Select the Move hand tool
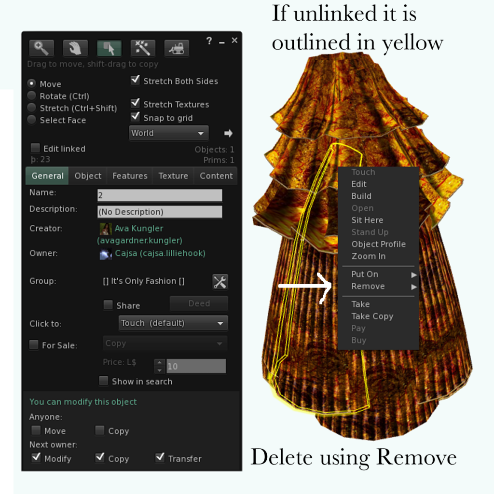The width and height of the screenshot is (494, 494). pos(75,48)
